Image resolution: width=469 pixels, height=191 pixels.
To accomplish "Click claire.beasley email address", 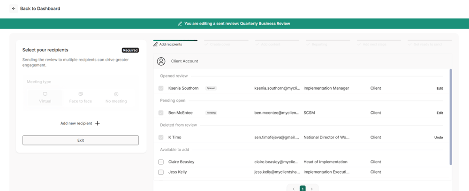I will (x=277, y=162).
